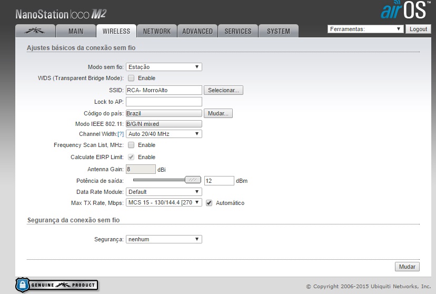Click the 'Potência de saída:' label
The image size is (436, 294).
point(100,181)
